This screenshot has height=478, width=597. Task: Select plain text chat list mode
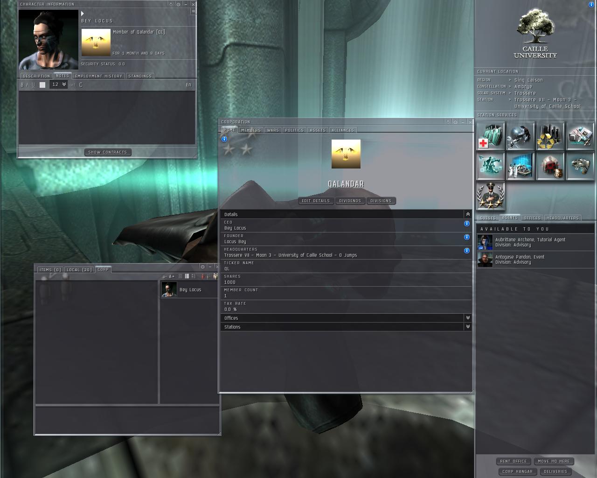tap(180, 276)
